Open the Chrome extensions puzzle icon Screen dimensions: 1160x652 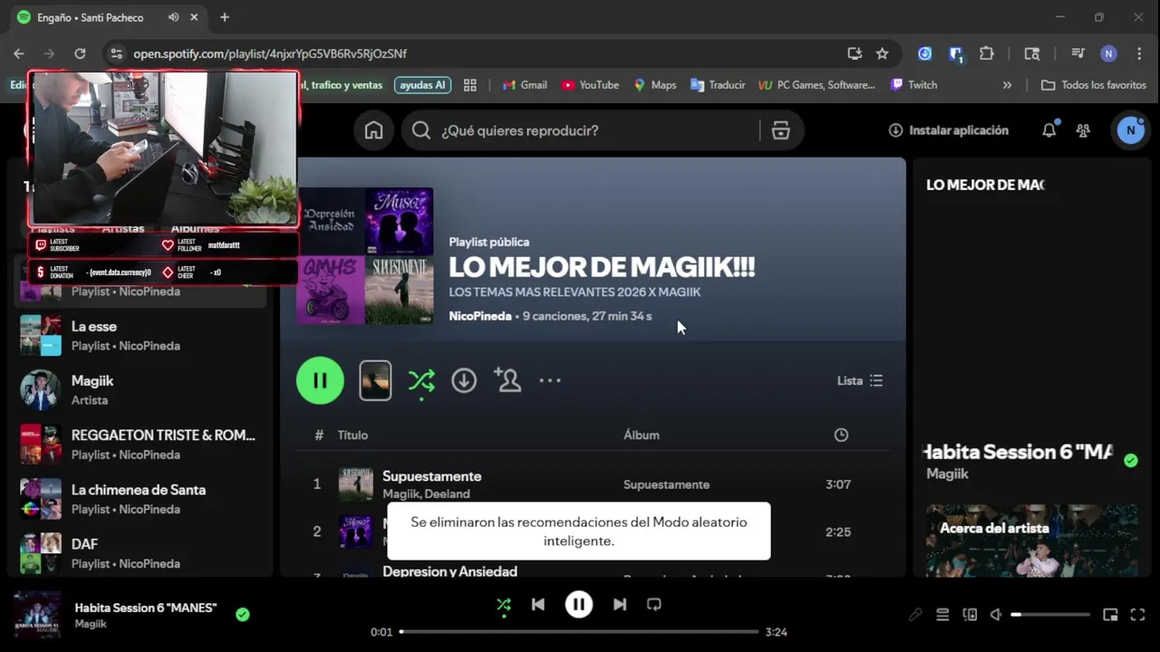(987, 53)
